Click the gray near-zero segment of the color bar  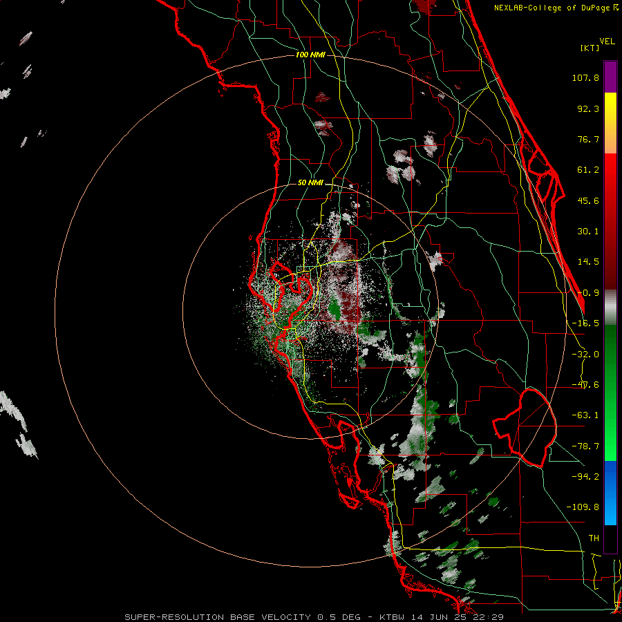point(610,307)
